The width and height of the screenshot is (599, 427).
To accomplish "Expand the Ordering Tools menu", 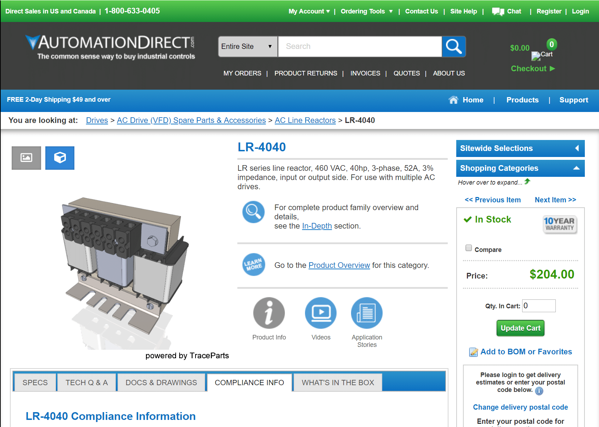I will click(x=366, y=11).
